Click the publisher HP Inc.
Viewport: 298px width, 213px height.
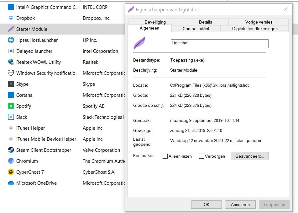[90, 40]
